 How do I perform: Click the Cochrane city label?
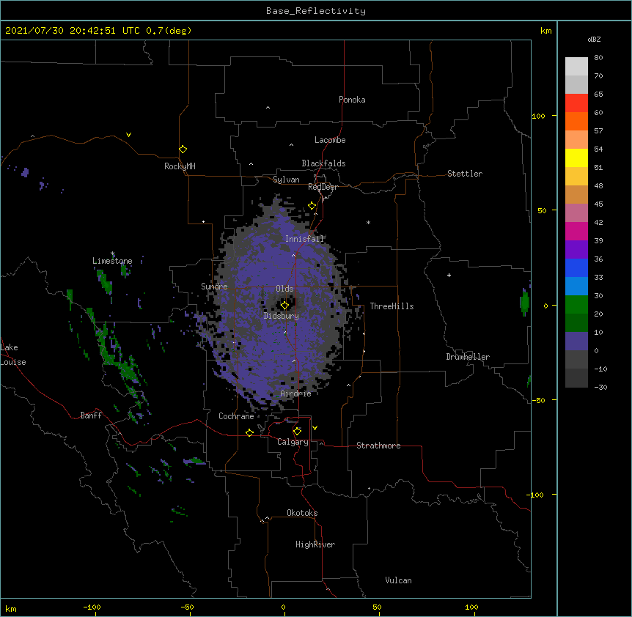[x=236, y=416]
